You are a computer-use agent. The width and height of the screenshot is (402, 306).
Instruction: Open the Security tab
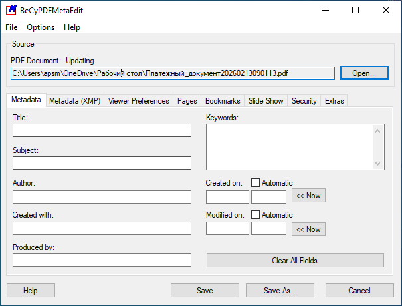(304, 101)
